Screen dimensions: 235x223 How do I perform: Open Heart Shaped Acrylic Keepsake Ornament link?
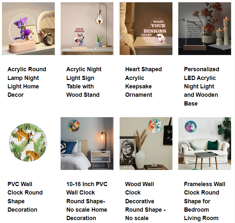point(143,82)
